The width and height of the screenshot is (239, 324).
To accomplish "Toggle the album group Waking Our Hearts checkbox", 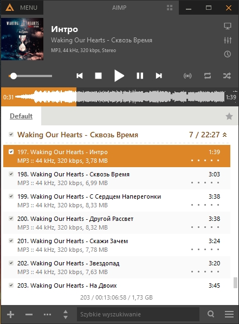I will pyautogui.click(x=11, y=135).
